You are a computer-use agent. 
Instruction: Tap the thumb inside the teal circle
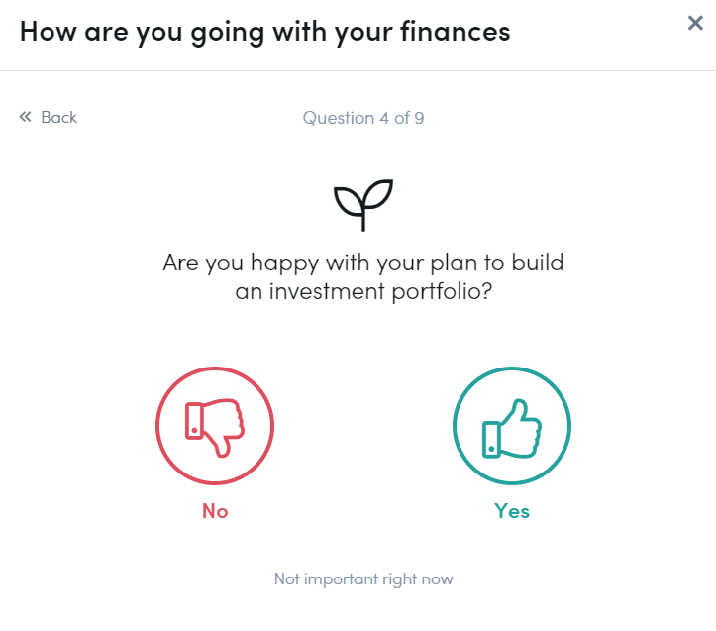coord(512,428)
